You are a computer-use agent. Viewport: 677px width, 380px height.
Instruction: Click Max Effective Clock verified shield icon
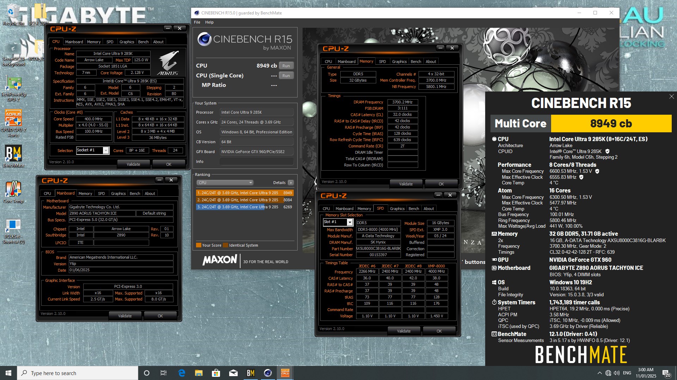coord(581,177)
